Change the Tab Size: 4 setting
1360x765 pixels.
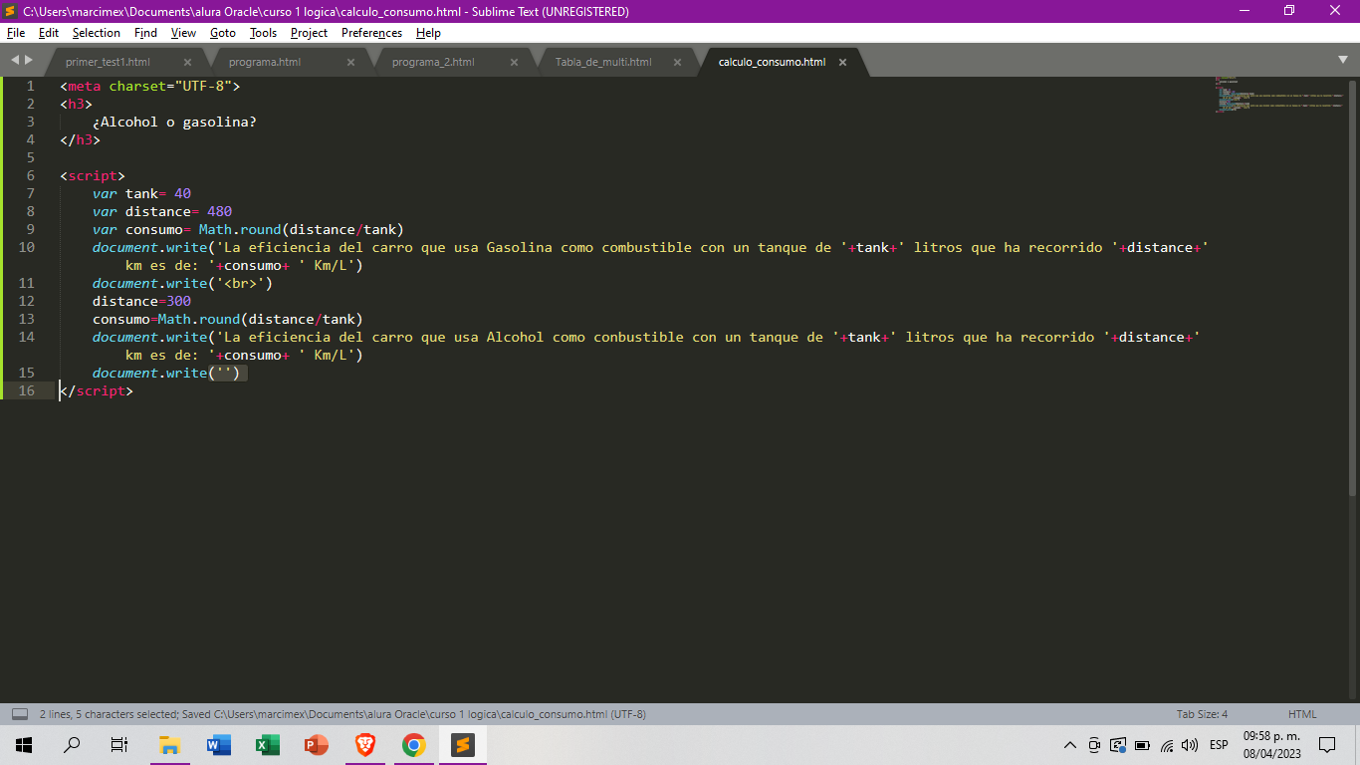(x=1202, y=714)
